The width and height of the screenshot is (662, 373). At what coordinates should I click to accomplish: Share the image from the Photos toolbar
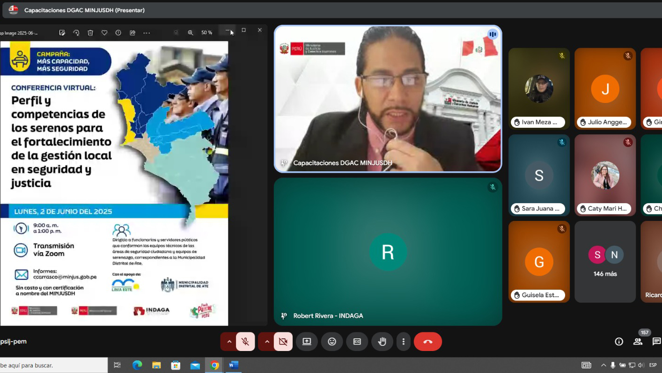132,32
